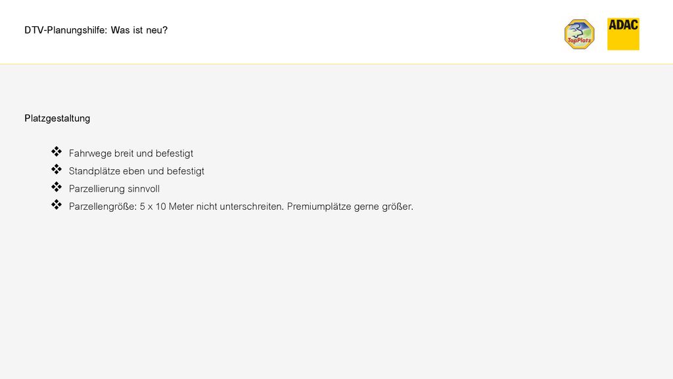Click the ADAC yellow logo
The image size is (673, 379).
coord(623,34)
